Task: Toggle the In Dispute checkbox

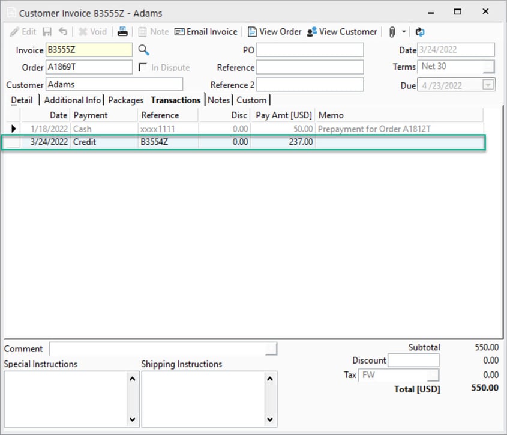Action: [142, 67]
